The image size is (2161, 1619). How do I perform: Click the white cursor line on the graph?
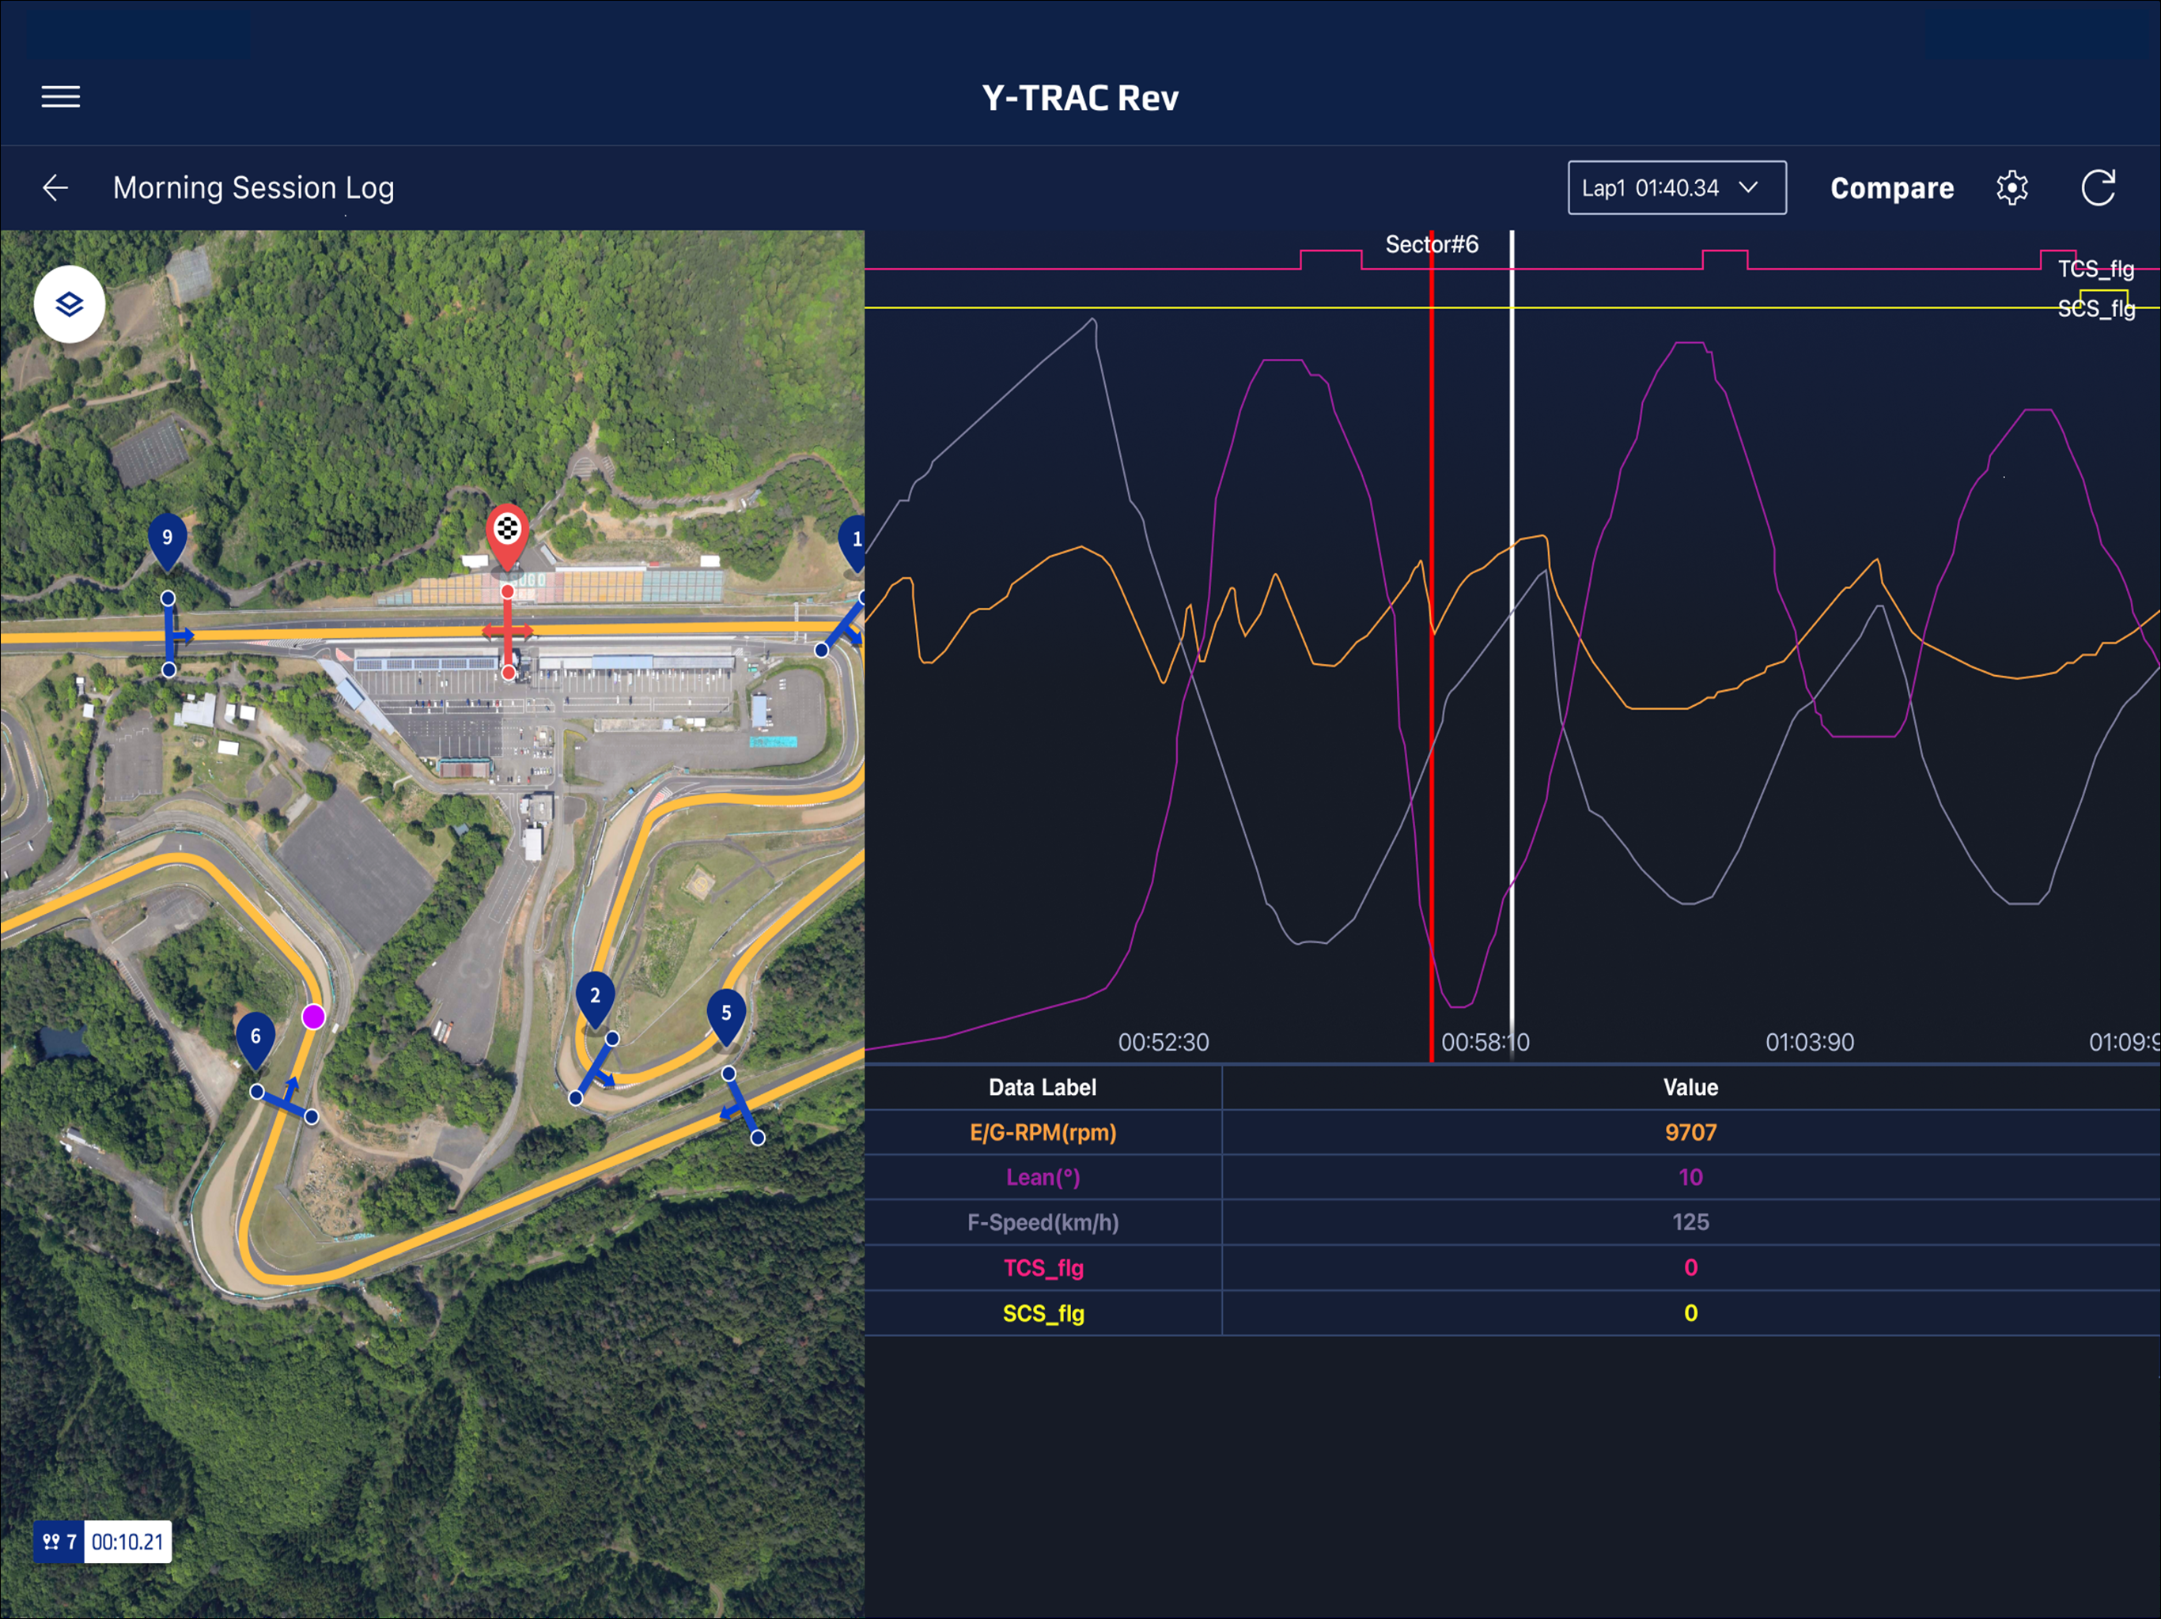click(1512, 644)
